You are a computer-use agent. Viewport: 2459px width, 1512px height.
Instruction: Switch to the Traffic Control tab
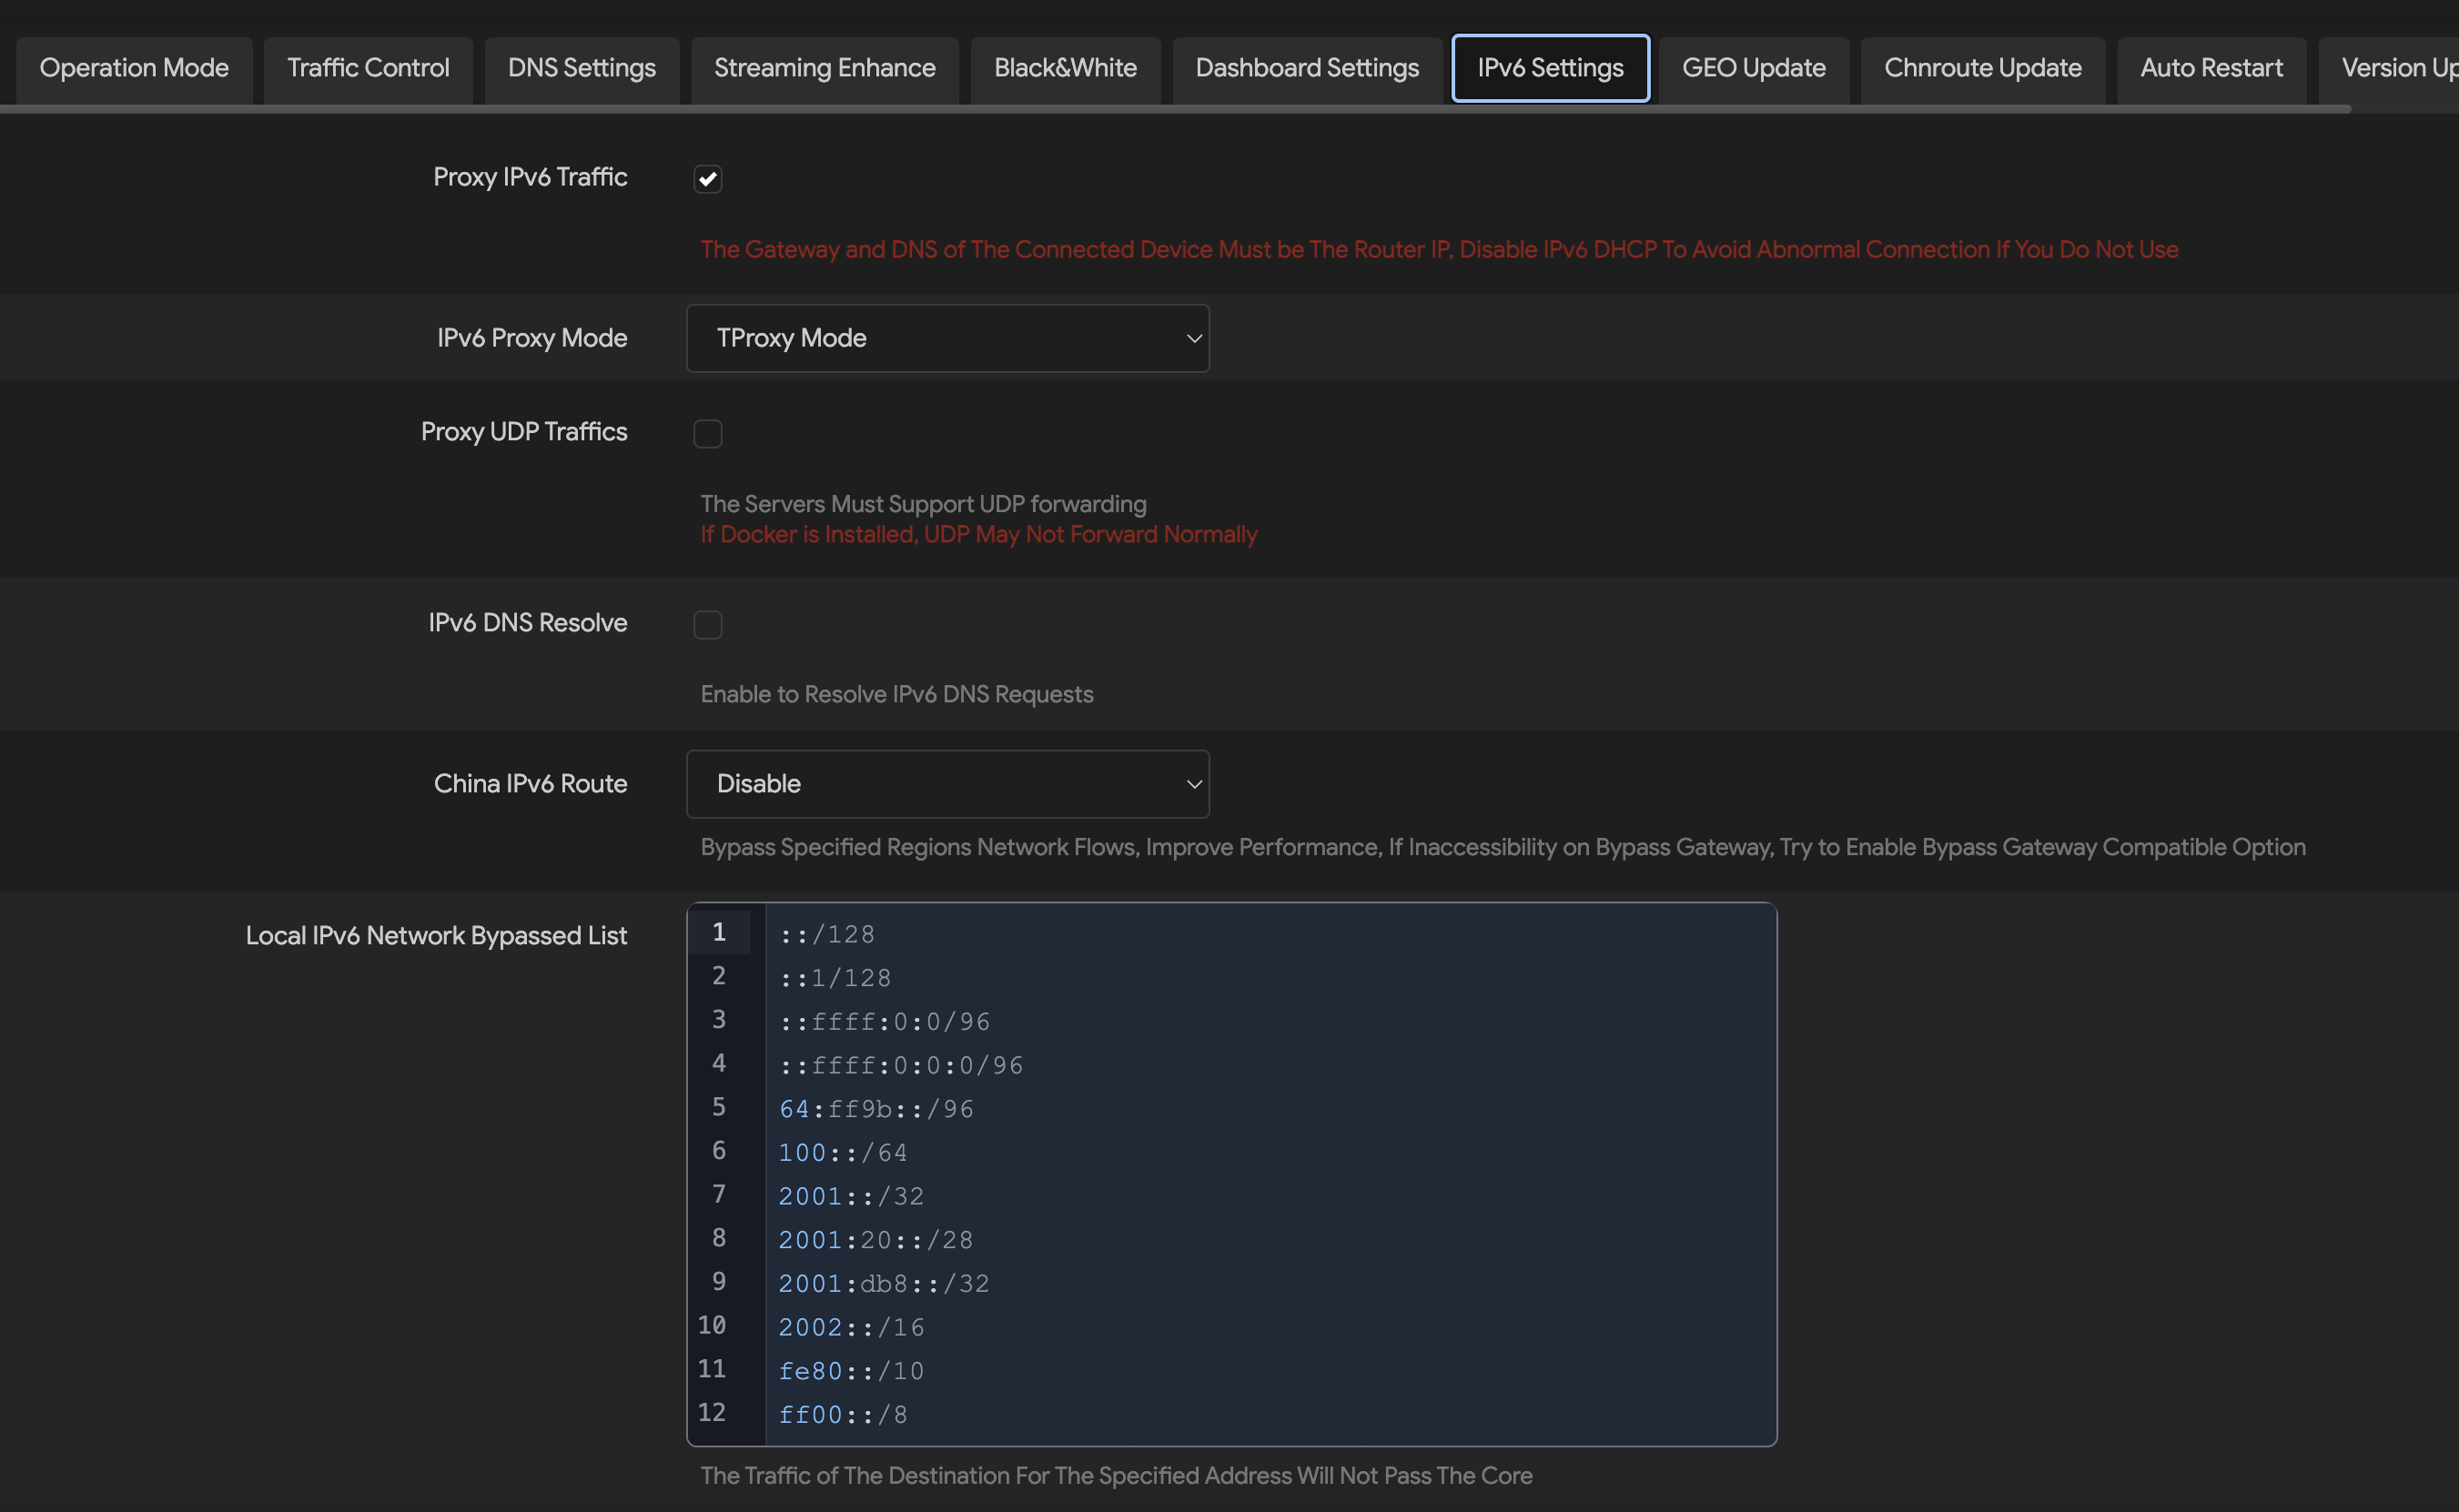[369, 68]
